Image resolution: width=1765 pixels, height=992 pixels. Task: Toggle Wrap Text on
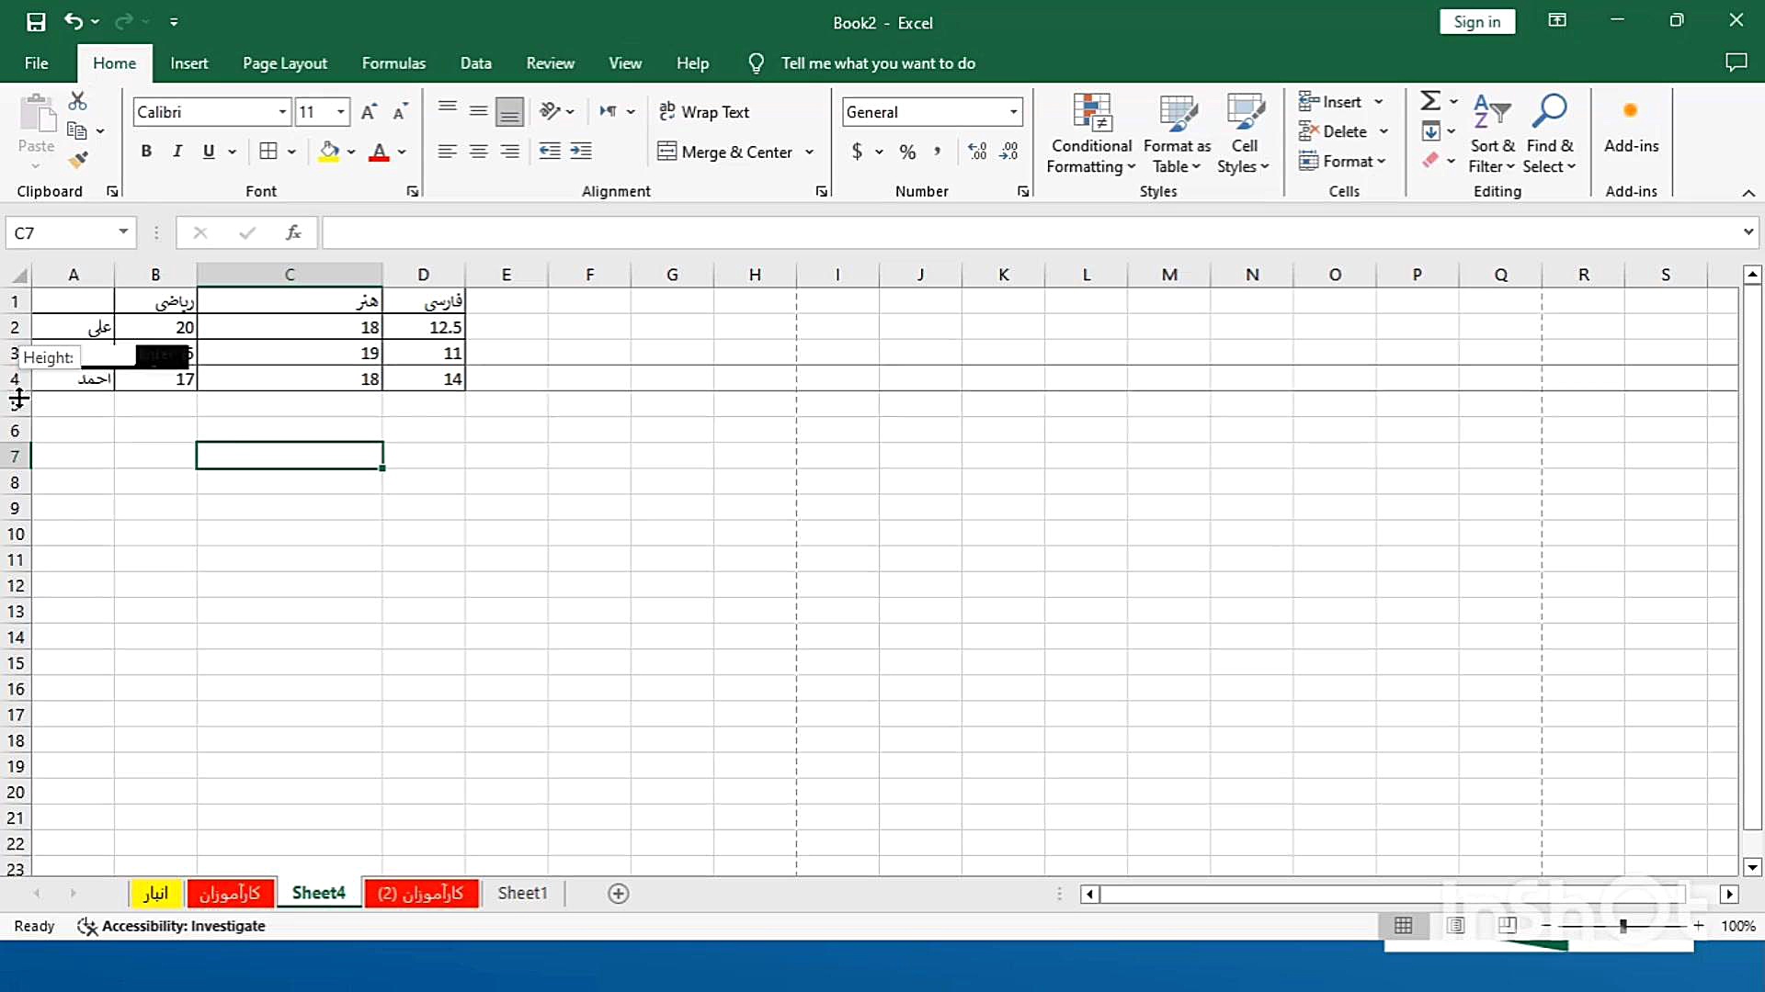704,112
